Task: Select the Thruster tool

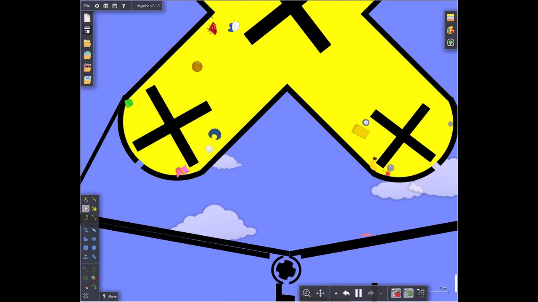Action: (x=94, y=278)
